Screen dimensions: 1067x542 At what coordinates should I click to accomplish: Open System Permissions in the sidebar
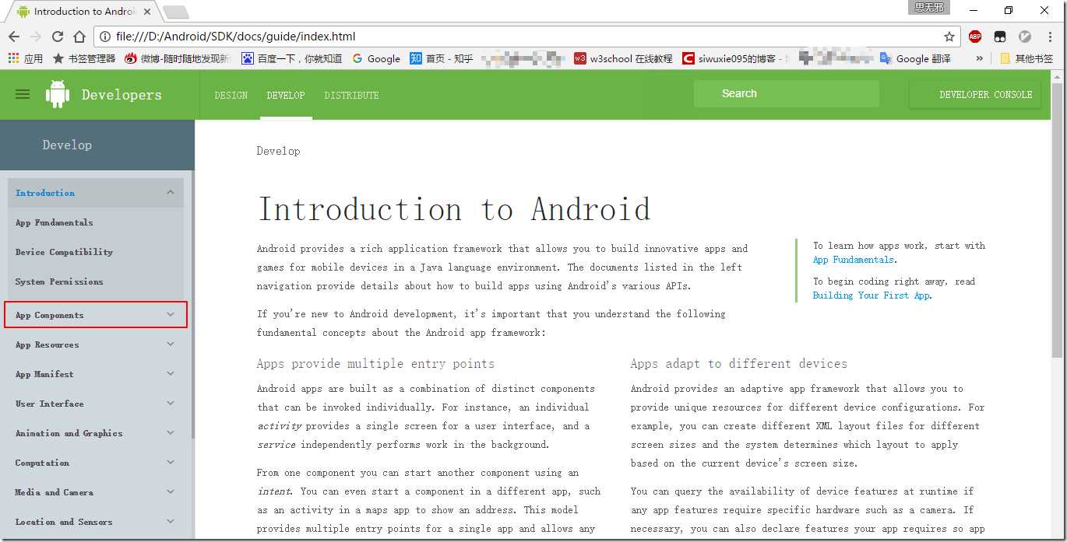coord(59,281)
